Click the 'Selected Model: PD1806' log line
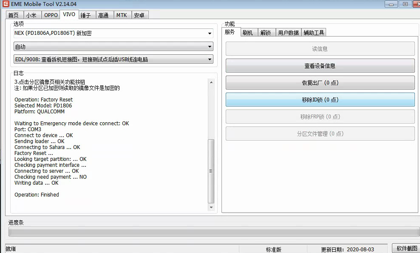 pos(43,105)
